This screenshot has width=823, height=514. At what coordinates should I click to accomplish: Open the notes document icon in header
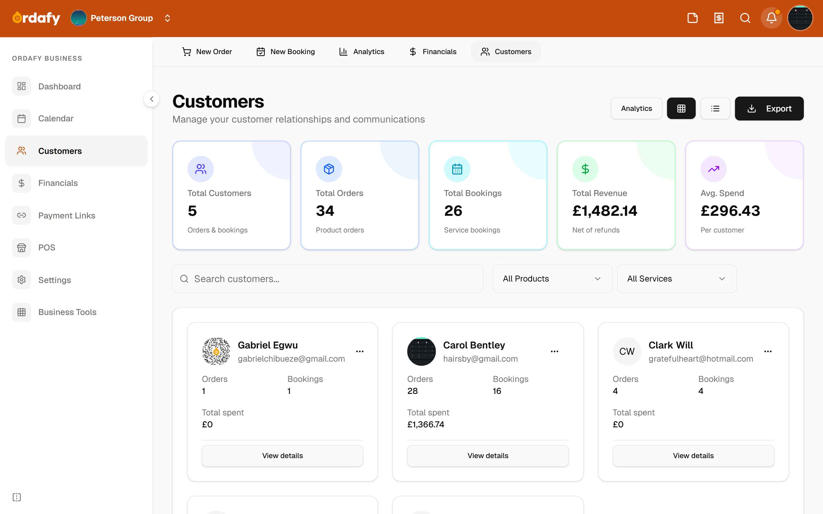point(692,18)
